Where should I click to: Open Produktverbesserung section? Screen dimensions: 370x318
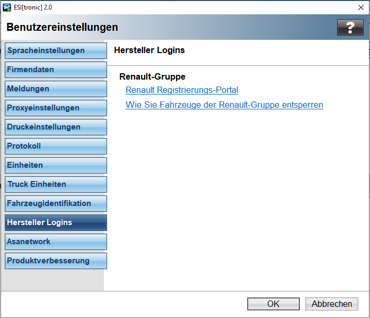(x=56, y=261)
